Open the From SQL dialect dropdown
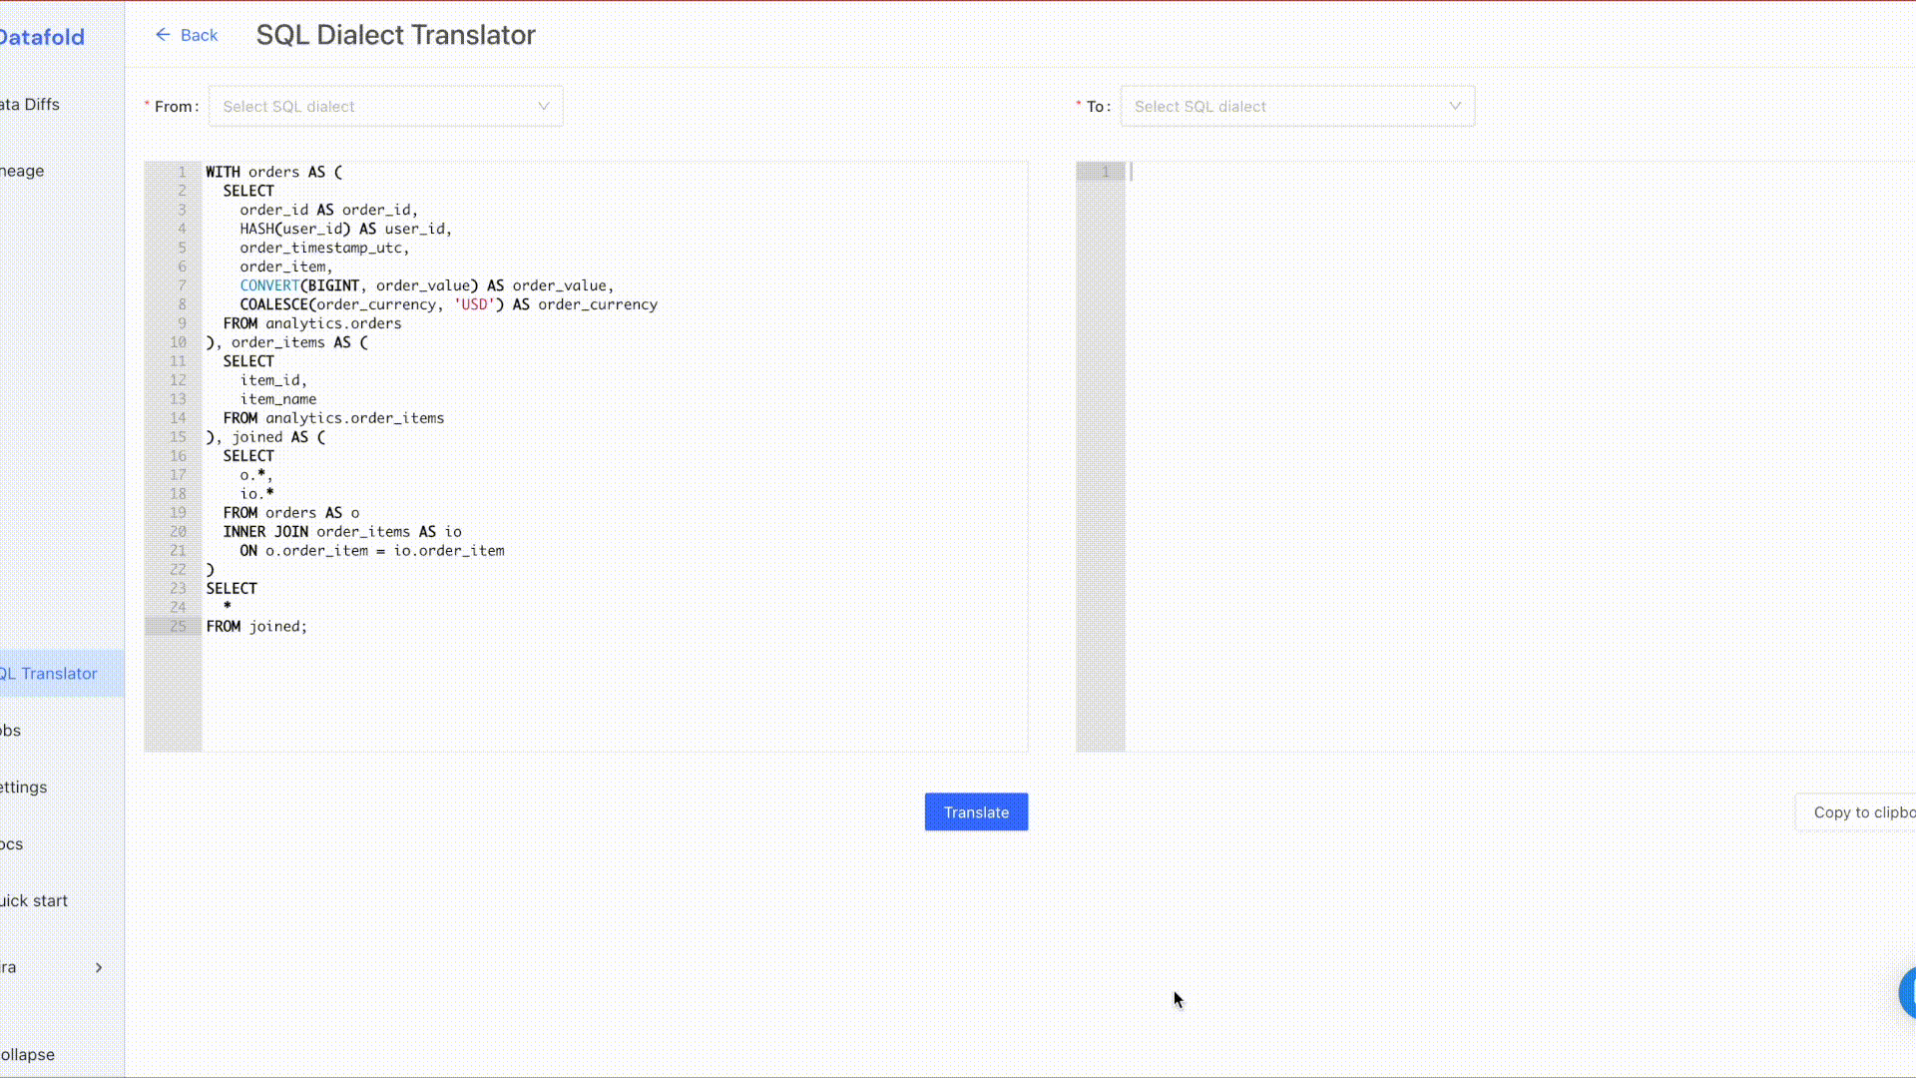Screen dimensions: 1916x1078 pyautogui.click(x=385, y=107)
